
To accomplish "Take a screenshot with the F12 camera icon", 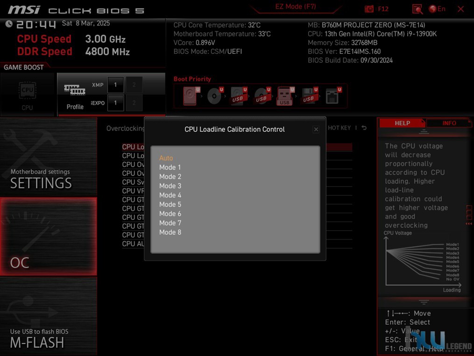I will coord(369,9).
